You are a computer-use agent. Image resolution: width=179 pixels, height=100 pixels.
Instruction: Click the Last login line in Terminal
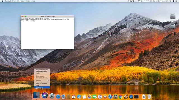pos(35,18)
